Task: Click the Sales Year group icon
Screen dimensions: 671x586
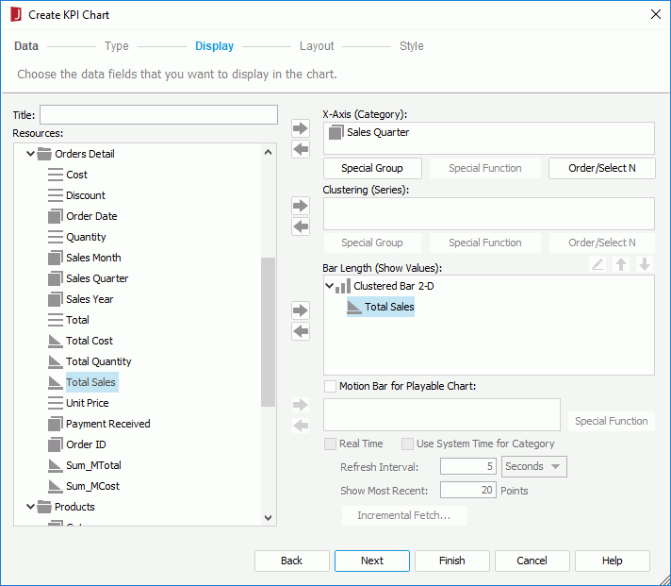Action: 56,299
